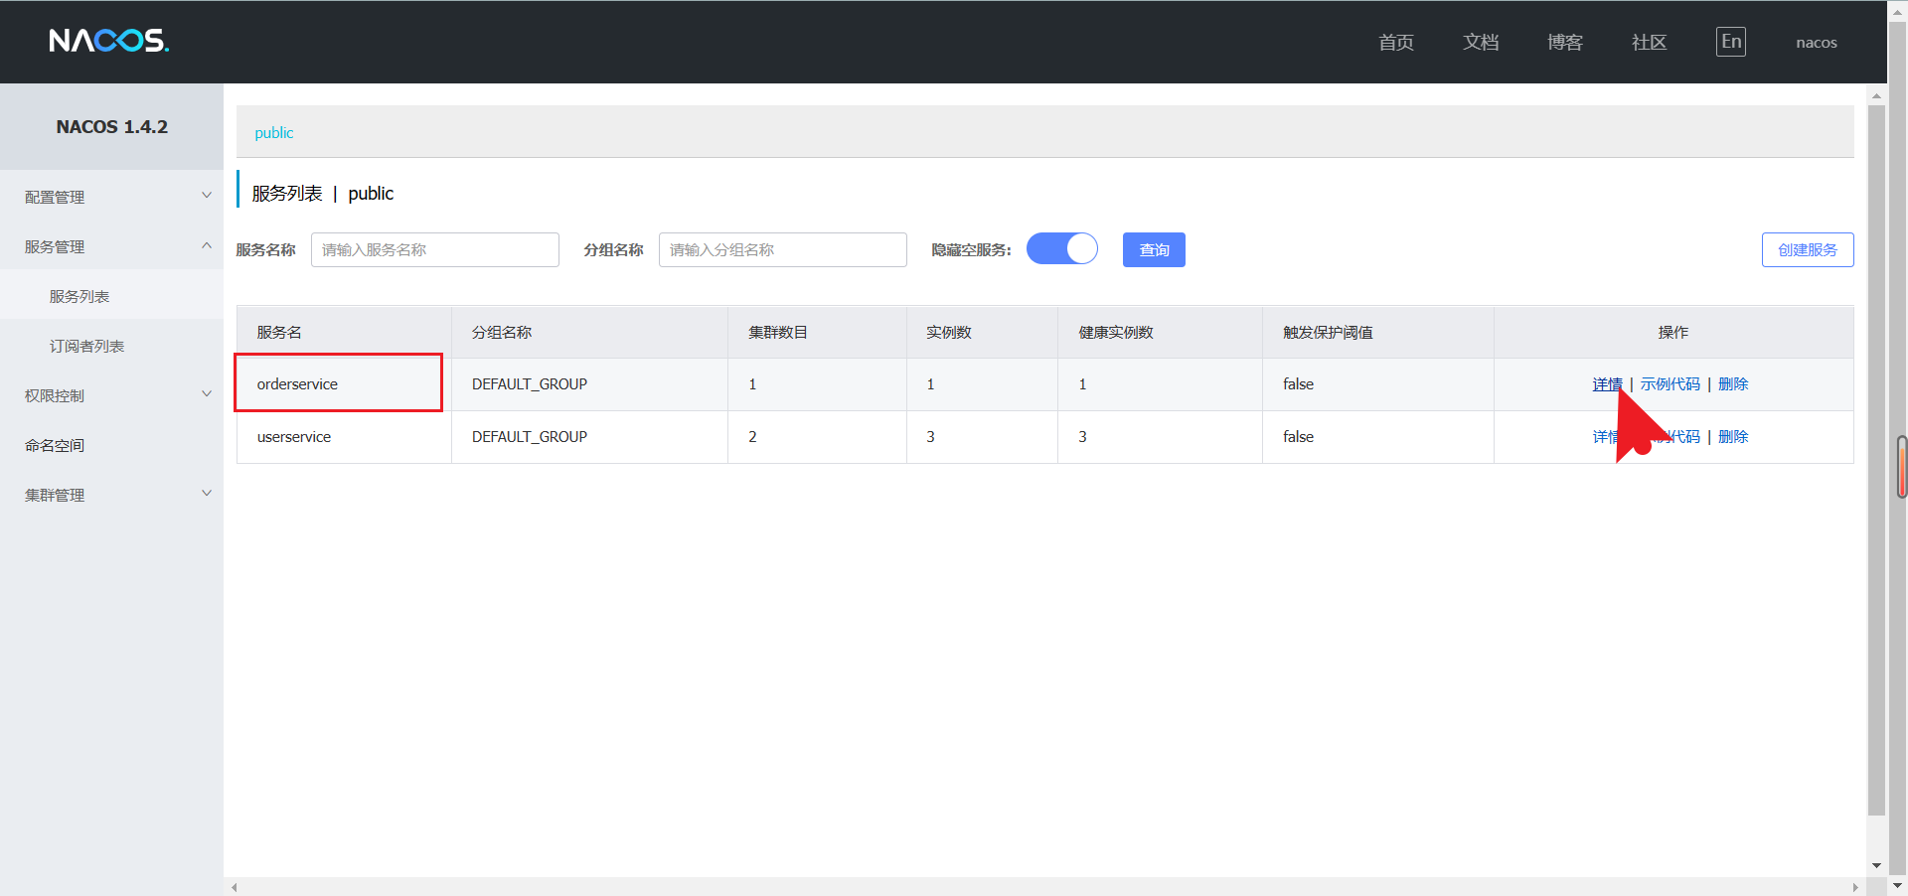Click the horizontal scrollbar left arrow
Image resolution: width=1908 pixels, height=896 pixels.
(235, 887)
